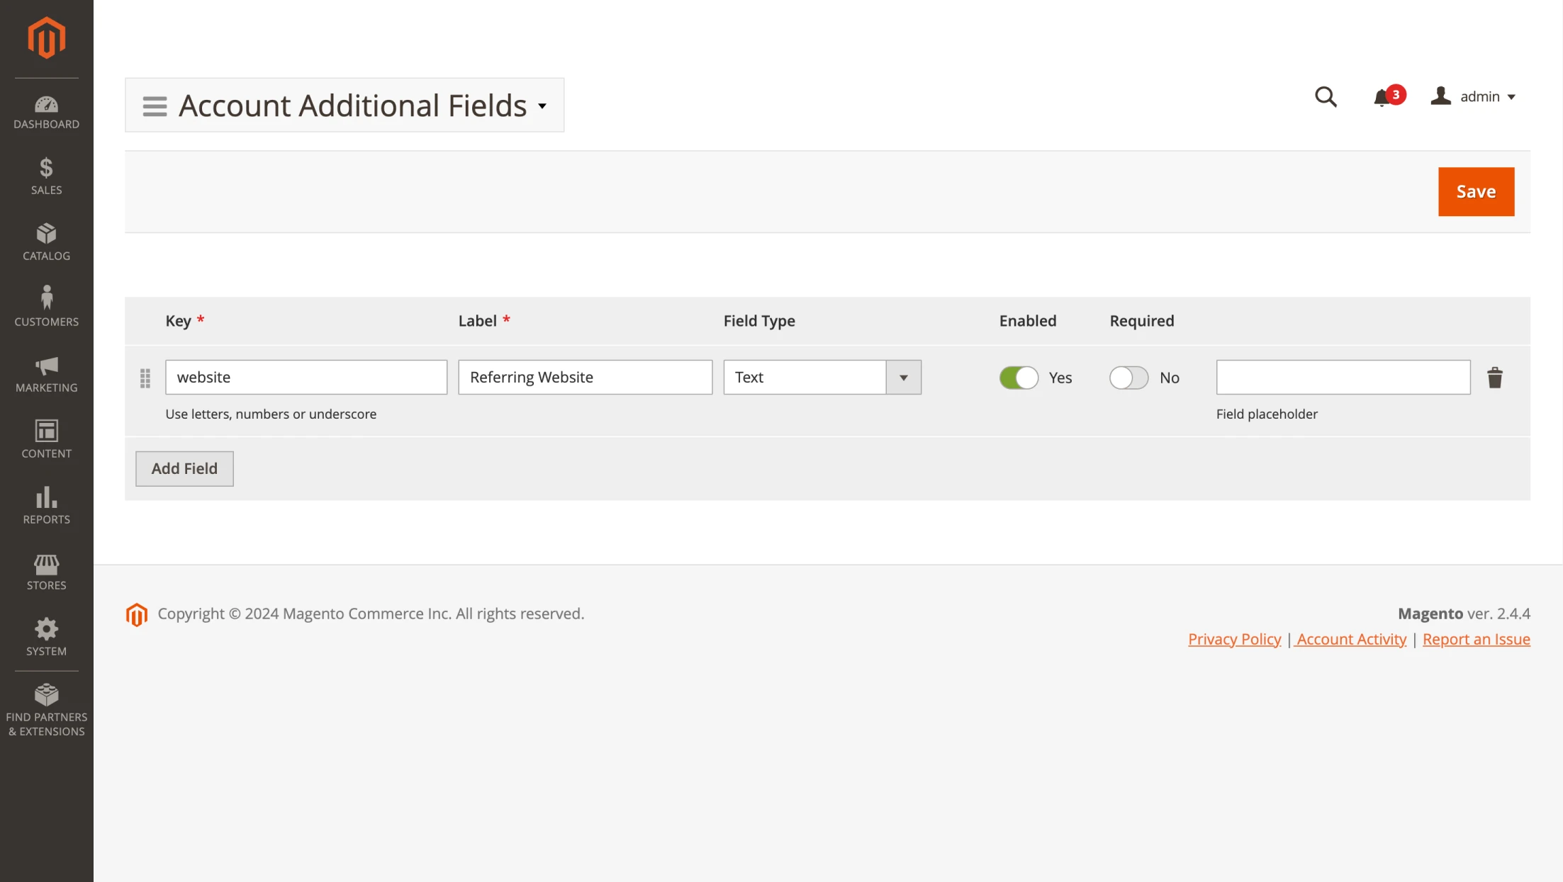Viewport: 1563px width, 882px height.
Task: Click the Magento logo in footer
Action: pos(137,615)
